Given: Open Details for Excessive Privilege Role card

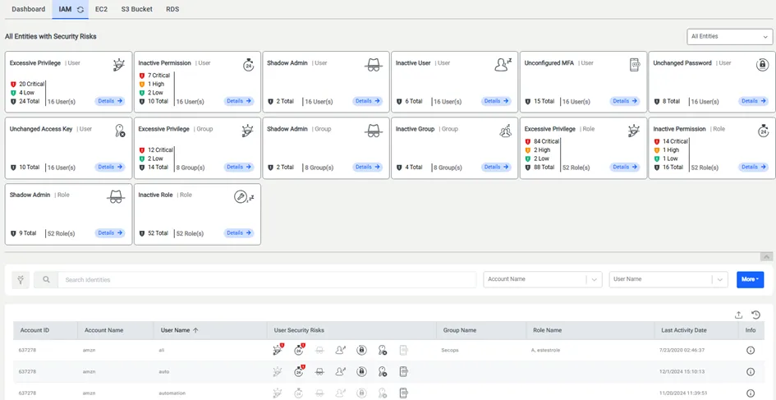Looking at the screenshot, I should coord(625,167).
